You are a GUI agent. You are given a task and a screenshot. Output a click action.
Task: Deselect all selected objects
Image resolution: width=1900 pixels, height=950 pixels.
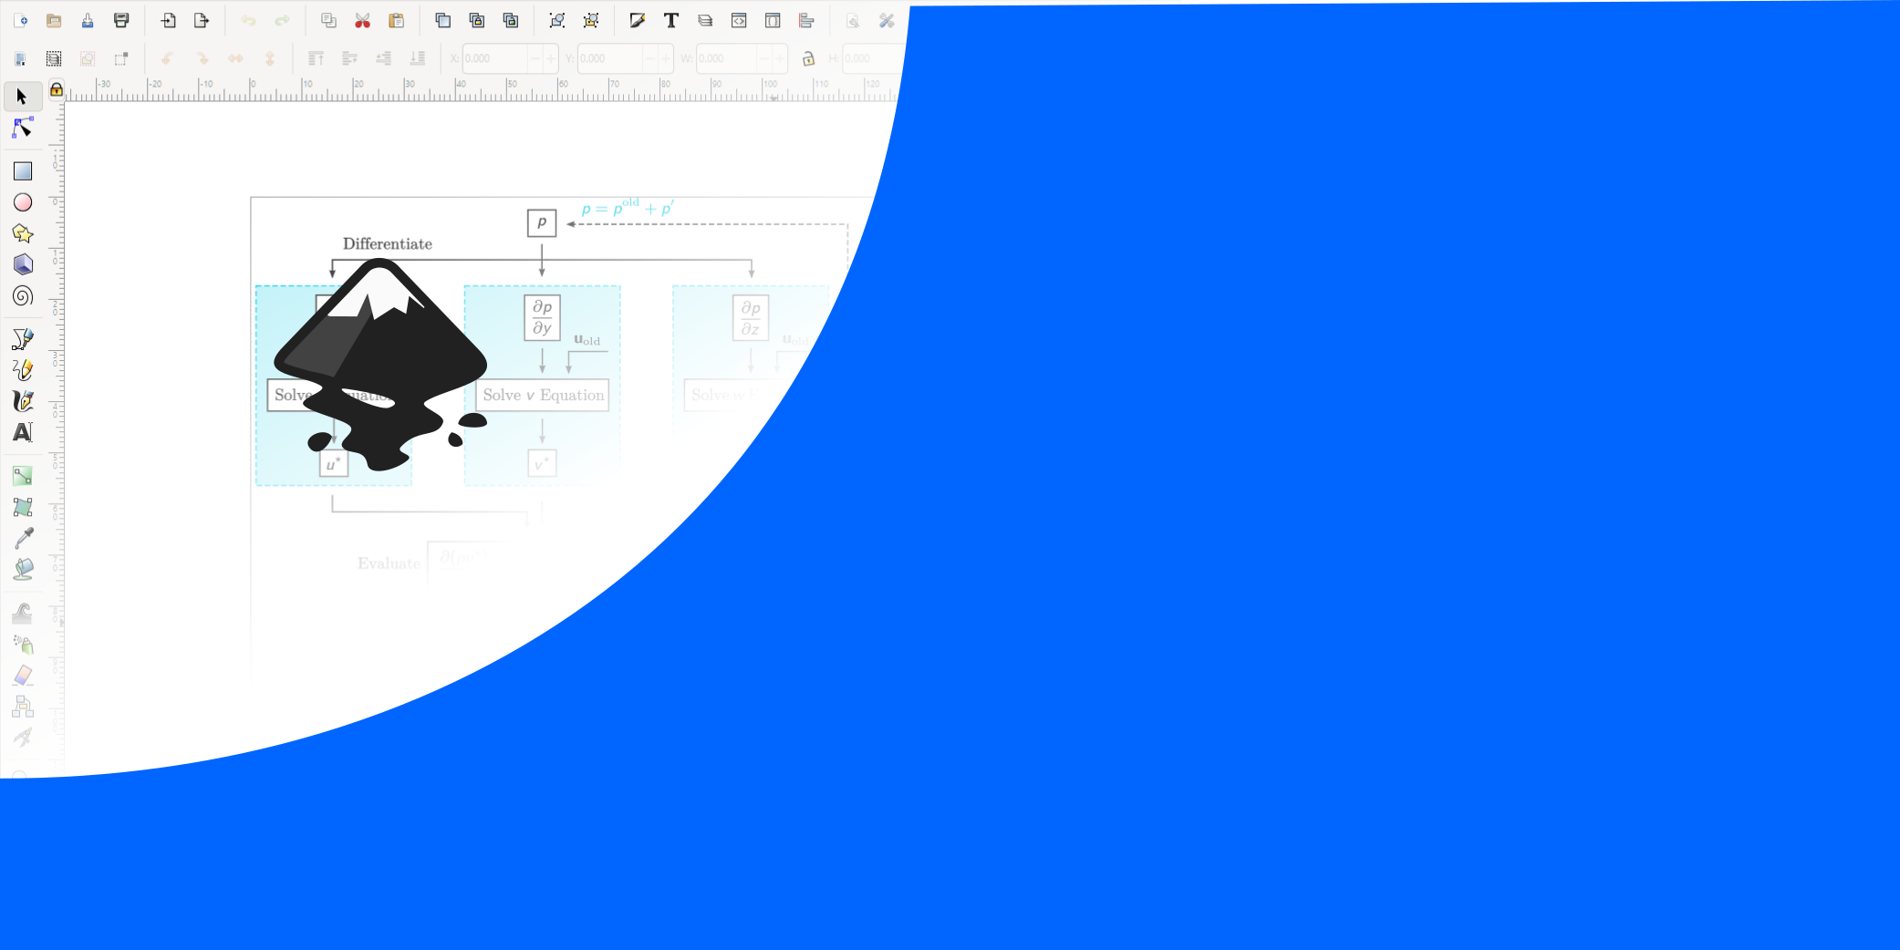coord(88,58)
